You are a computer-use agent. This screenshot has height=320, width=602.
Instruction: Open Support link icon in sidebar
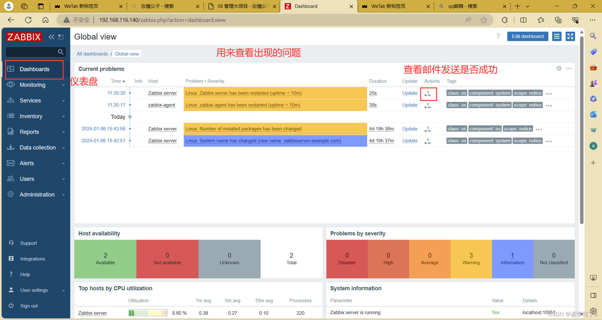[11, 243]
